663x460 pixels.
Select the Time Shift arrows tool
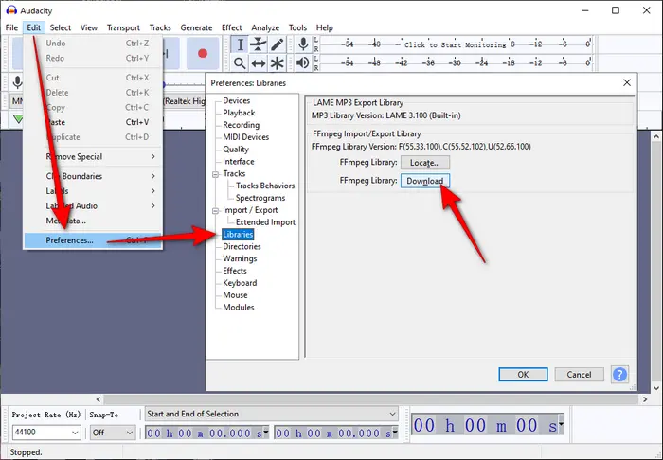259,62
